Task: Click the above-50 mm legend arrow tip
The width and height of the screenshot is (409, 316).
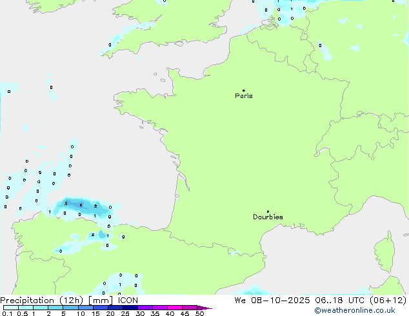Action: pos(204,308)
